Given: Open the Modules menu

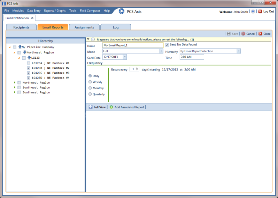Looking at the screenshot, I should click(x=18, y=11).
